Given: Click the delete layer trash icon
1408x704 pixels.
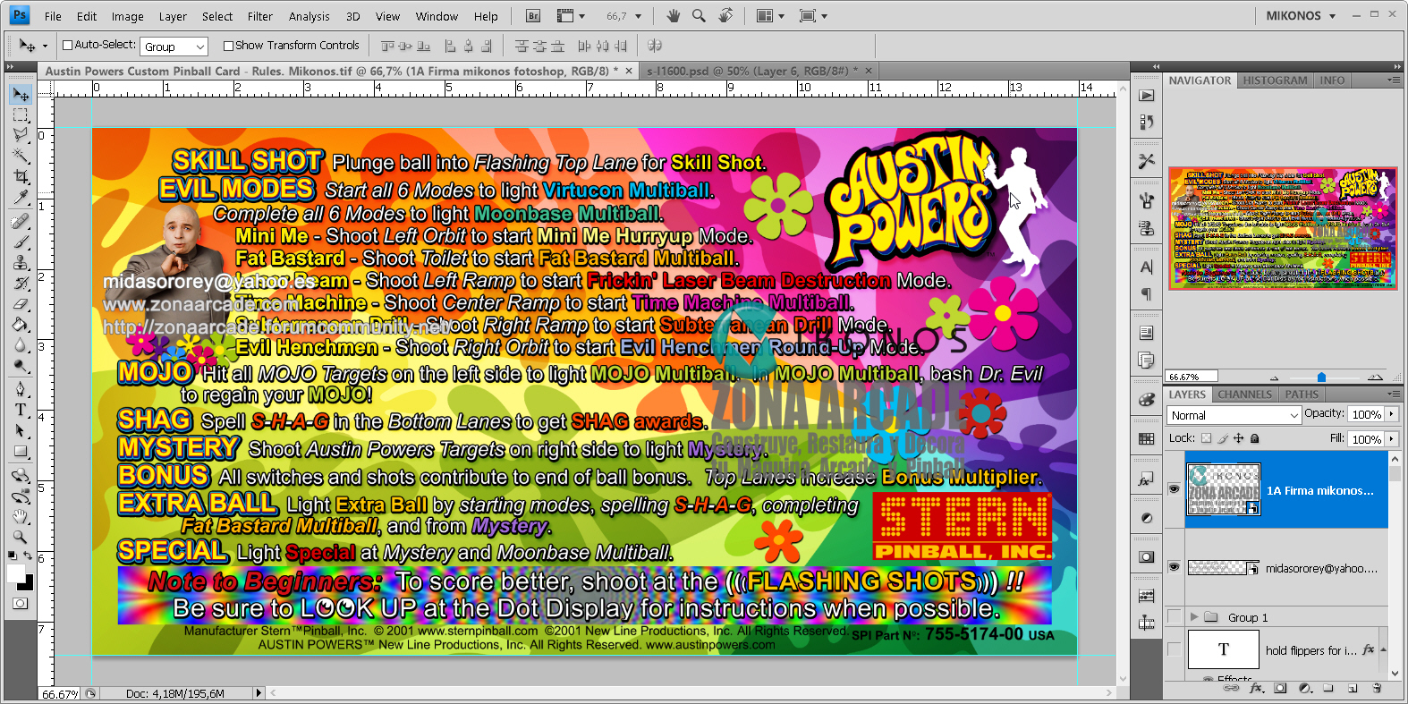Looking at the screenshot, I should (x=1377, y=688).
